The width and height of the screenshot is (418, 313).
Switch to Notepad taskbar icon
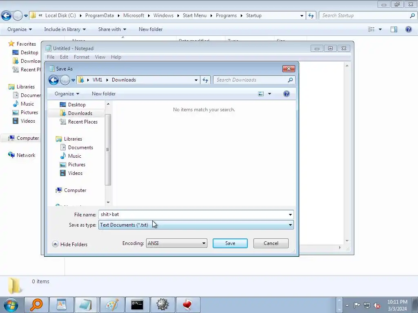86,305
